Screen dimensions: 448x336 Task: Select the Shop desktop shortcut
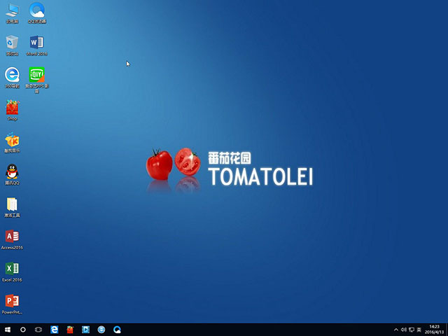click(x=12, y=111)
